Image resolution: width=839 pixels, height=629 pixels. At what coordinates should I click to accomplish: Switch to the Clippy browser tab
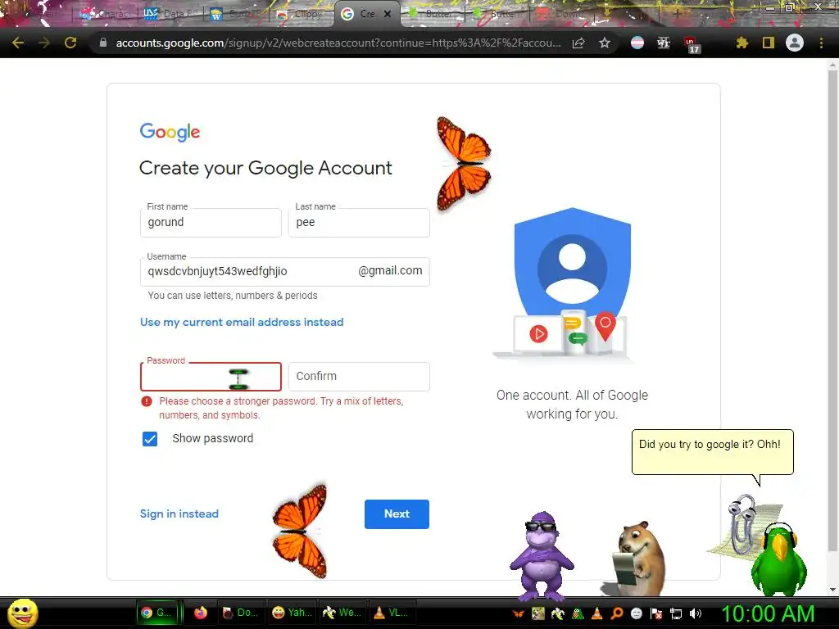(301, 14)
